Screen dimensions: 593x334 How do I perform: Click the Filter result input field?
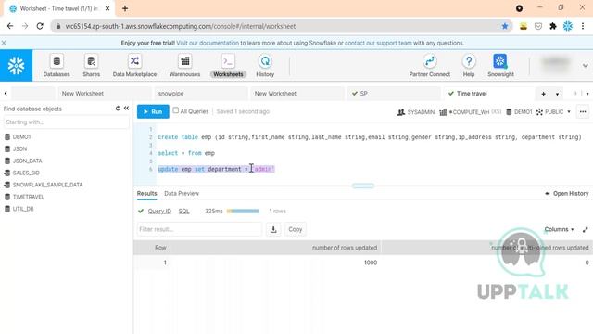click(x=199, y=229)
